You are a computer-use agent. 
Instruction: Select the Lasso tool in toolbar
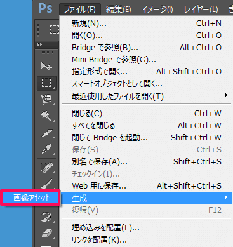click(x=46, y=100)
